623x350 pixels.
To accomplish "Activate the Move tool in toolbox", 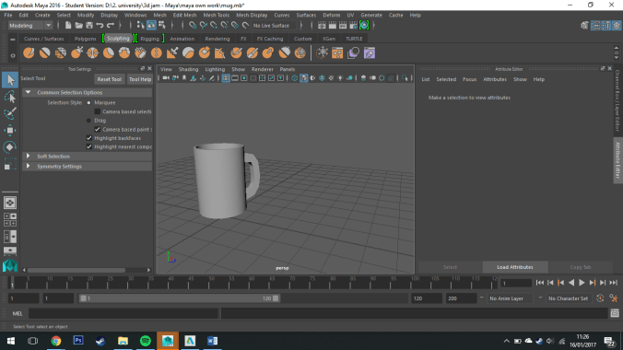I will pos(10,130).
